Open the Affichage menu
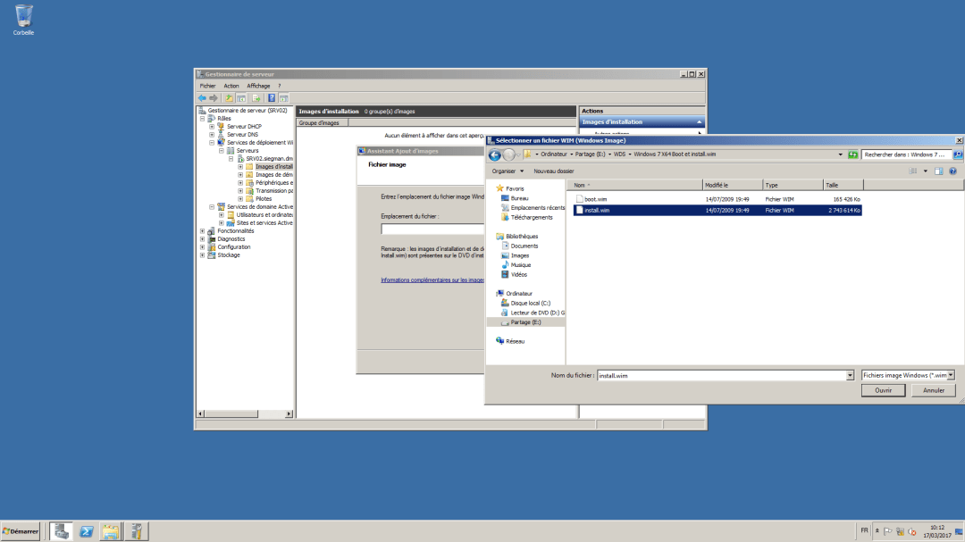 [258, 86]
